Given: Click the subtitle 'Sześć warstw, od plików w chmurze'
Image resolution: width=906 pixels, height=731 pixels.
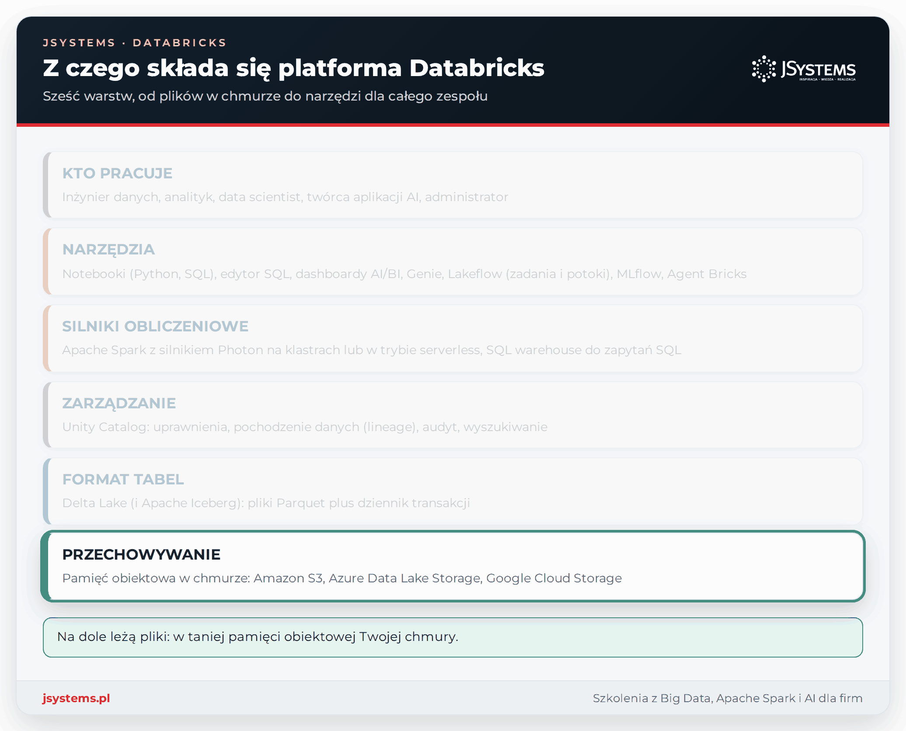Looking at the screenshot, I should tap(265, 96).
